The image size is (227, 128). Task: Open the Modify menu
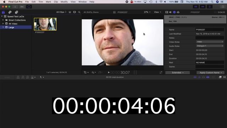[x=64, y=2]
